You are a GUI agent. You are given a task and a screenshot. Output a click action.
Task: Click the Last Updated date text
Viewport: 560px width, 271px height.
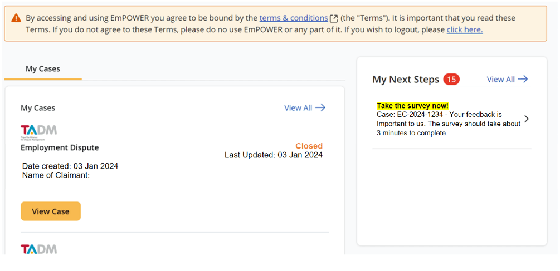pyautogui.click(x=273, y=155)
